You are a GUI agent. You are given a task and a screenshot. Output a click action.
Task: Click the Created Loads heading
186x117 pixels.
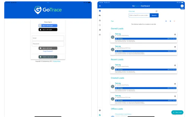117,78
